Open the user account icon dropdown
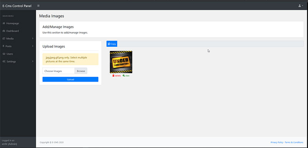Viewport: 308px width, 148px height. click(301, 6)
